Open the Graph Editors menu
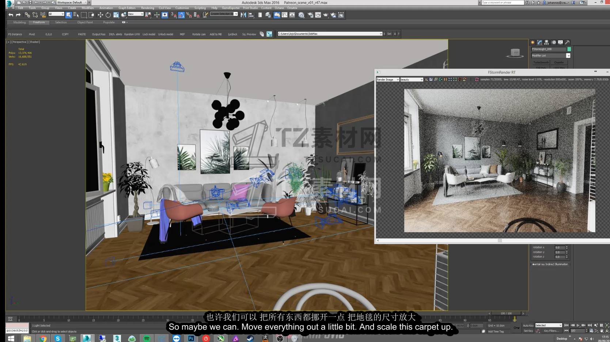This screenshot has height=342, width=610. click(127, 8)
